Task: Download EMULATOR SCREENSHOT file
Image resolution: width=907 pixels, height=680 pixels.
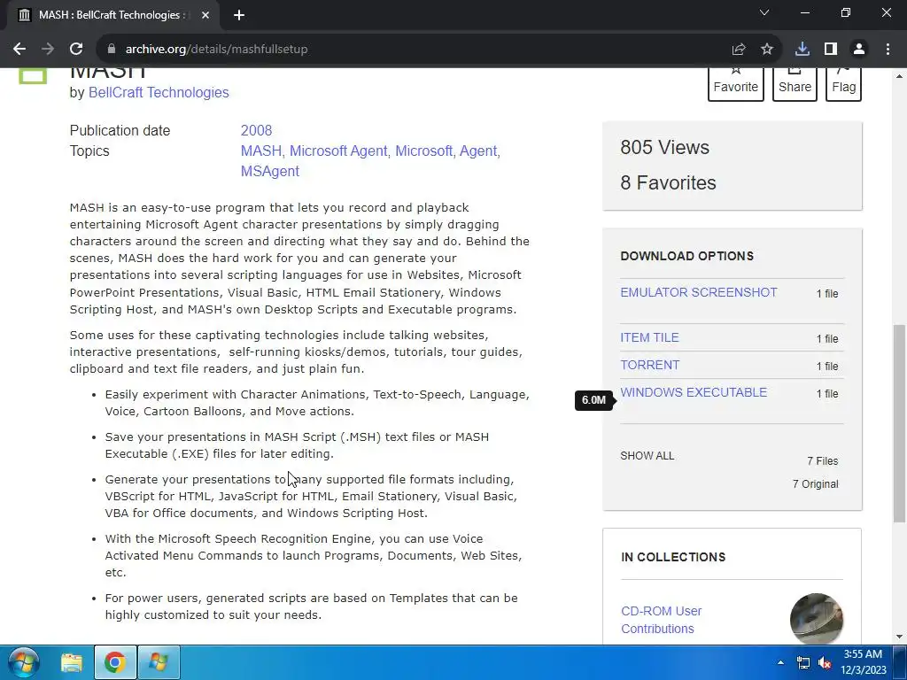Action: [699, 292]
